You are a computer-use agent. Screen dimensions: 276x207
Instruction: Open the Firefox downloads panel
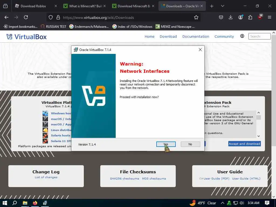point(231,17)
